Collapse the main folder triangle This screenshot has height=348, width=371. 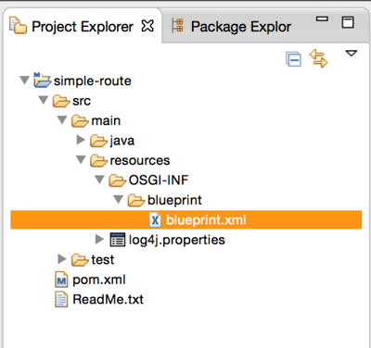coord(62,119)
